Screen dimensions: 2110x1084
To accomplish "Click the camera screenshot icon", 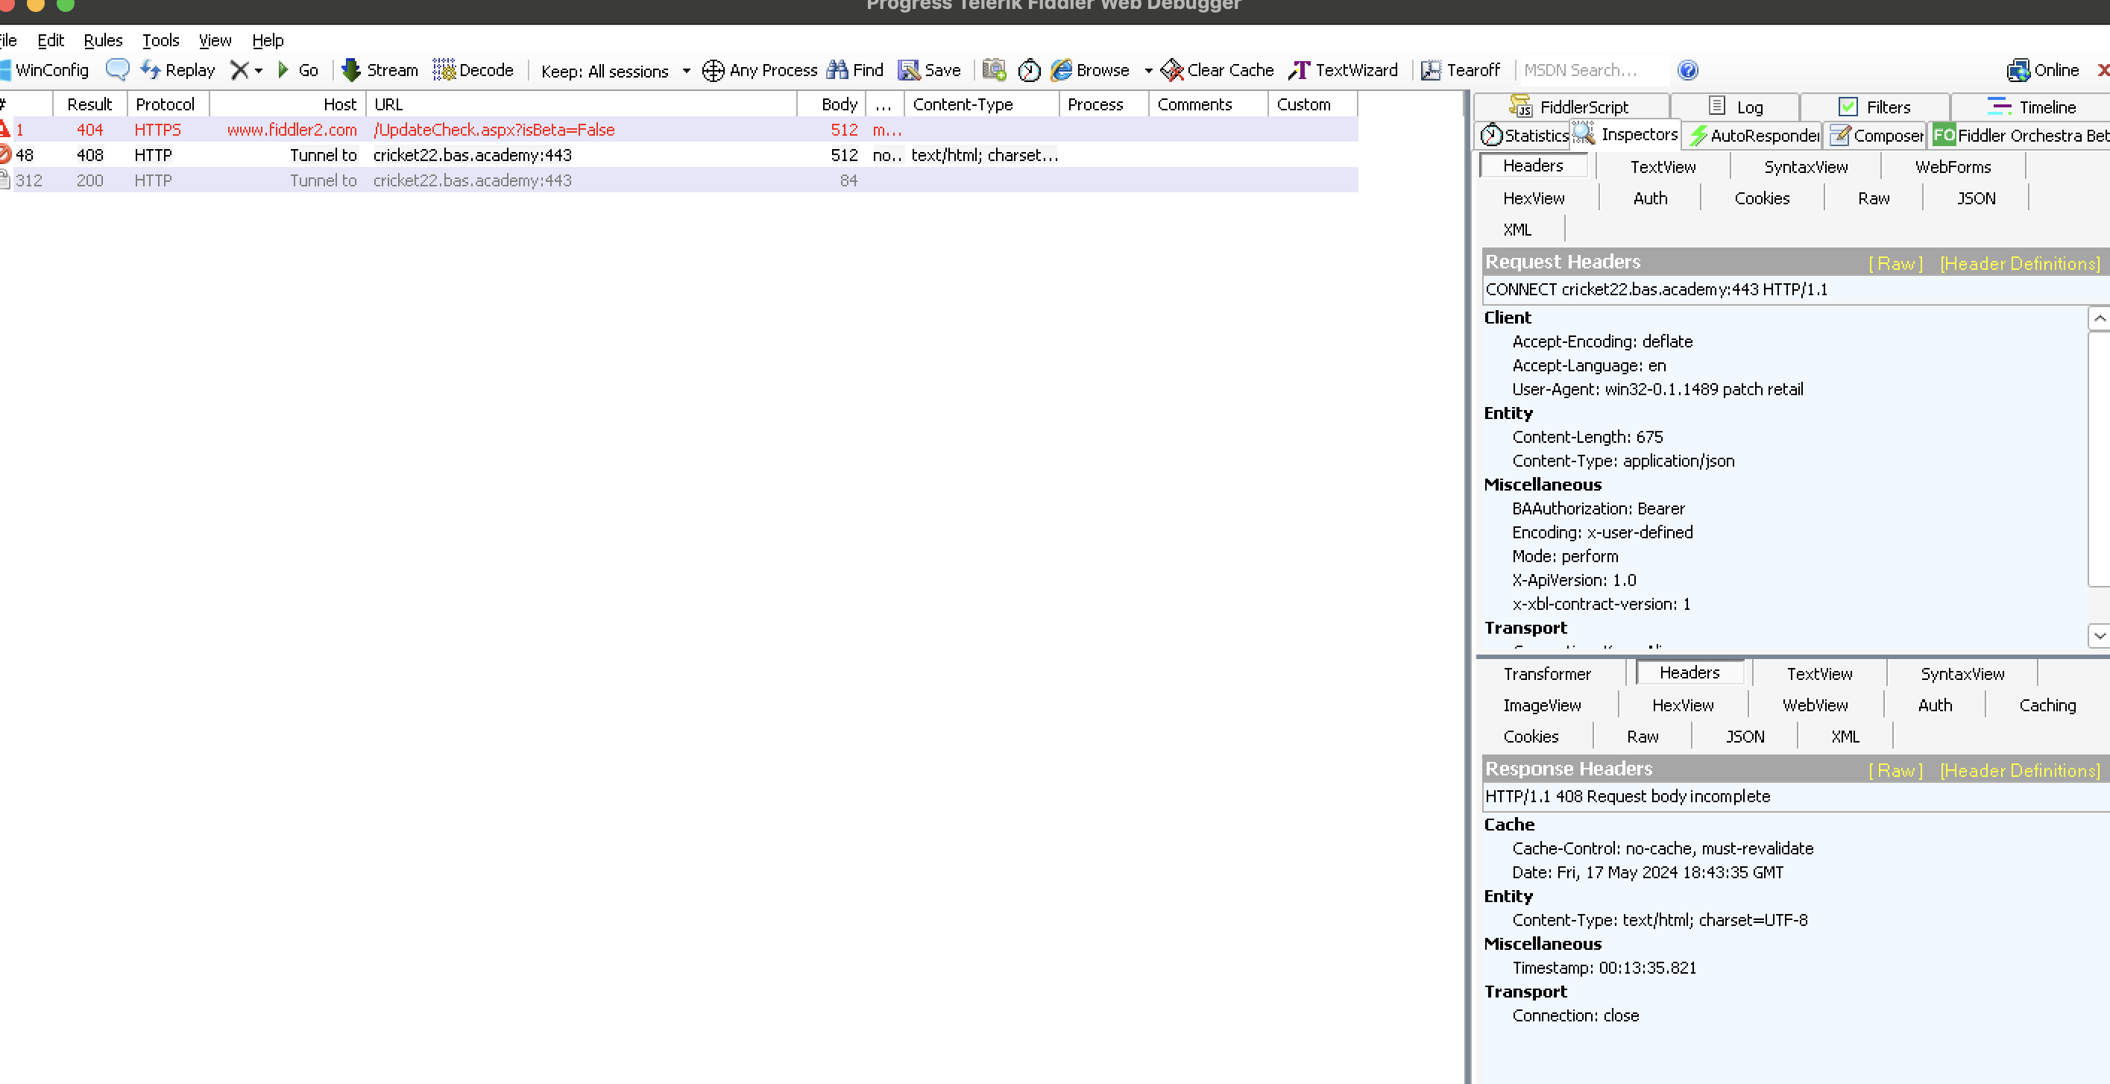I will tap(994, 69).
